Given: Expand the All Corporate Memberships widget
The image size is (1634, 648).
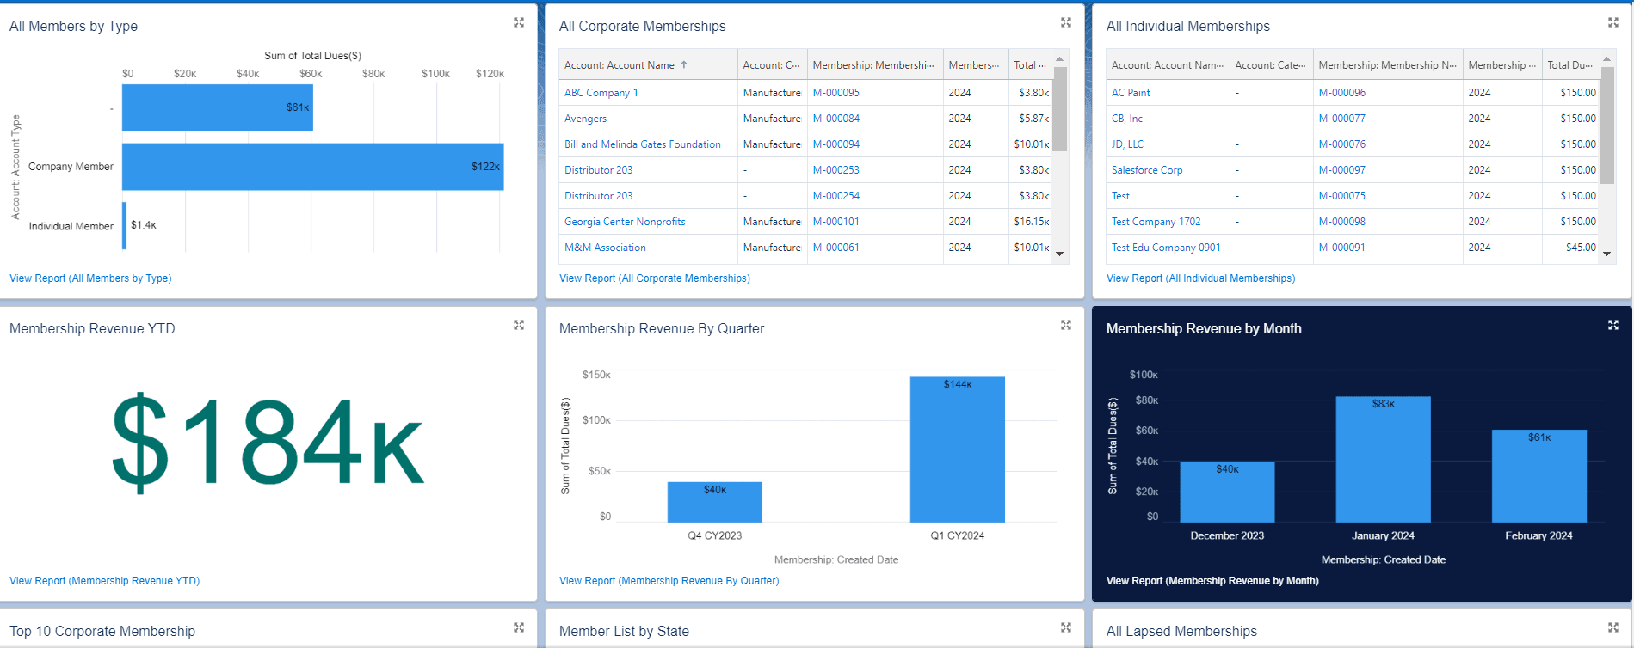Looking at the screenshot, I should [1066, 22].
